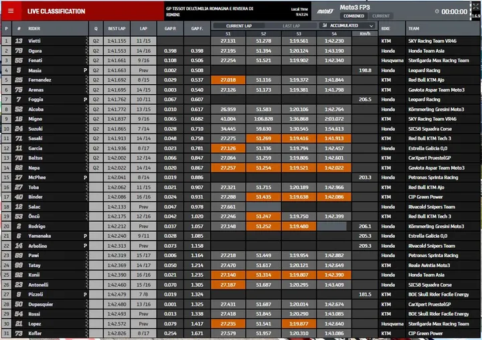Click orange S1 time 27.018 for Fernandez
Viewport: 482px width, 340px height.
pyautogui.click(x=228, y=79)
